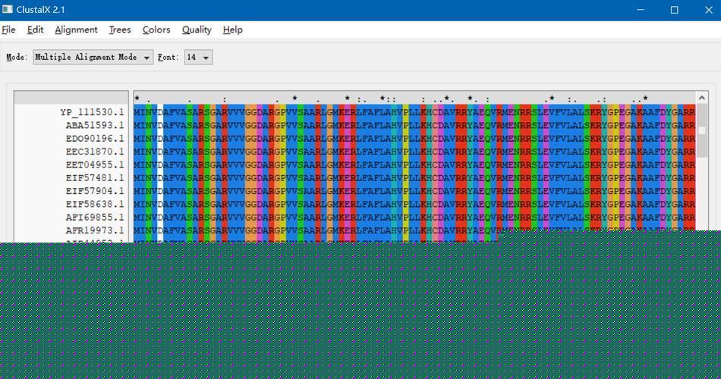Open the Trees menu
Viewport: 721px width, 379px height.
coord(120,30)
